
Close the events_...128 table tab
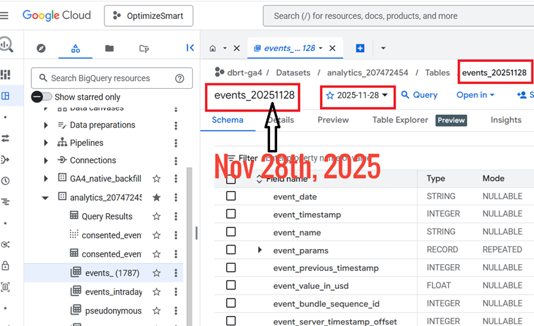(x=333, y=48)
